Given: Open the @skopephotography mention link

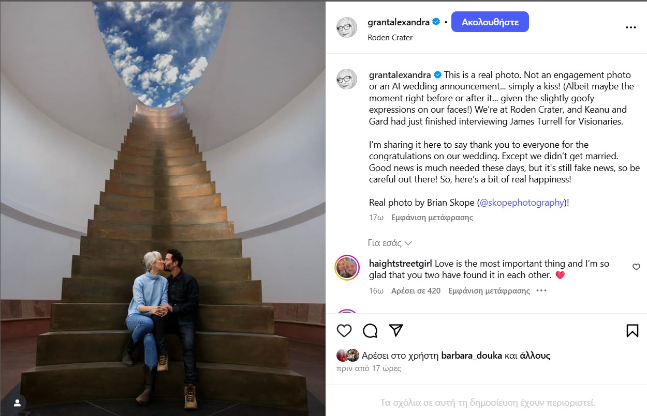Looking at the screenshot, I should click(522, 203).
